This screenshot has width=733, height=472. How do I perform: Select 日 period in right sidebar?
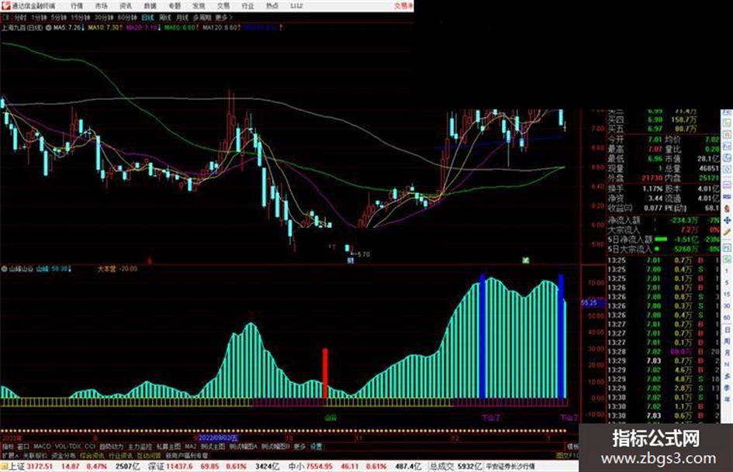(727, 330)
